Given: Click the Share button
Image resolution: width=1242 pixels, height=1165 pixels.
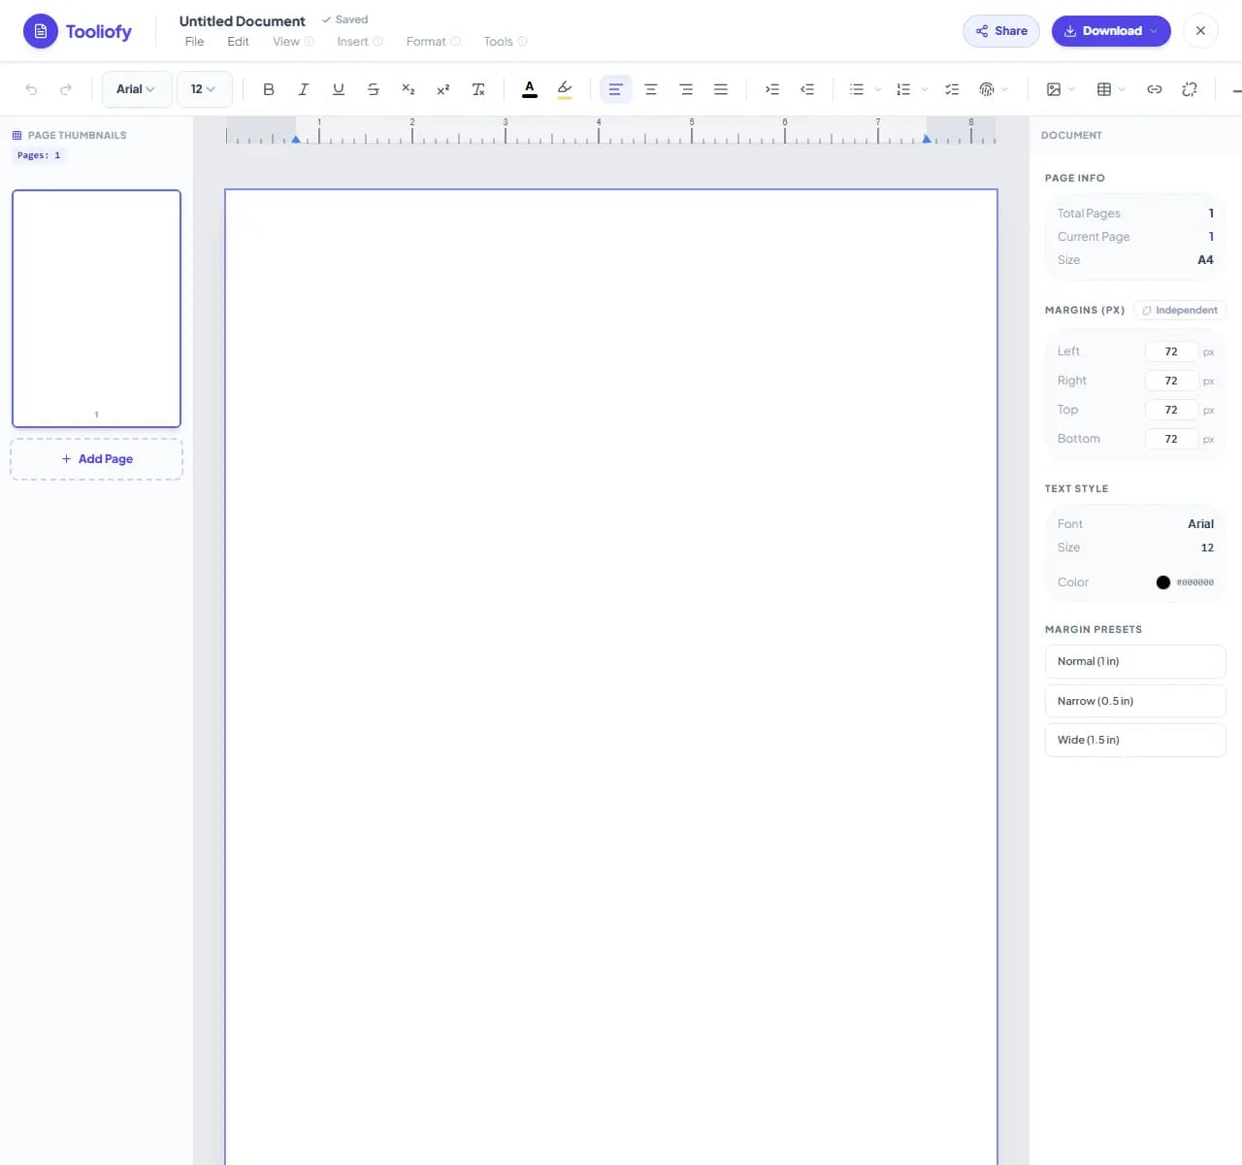Looking at the screenshot, I should pos(1001,31).
